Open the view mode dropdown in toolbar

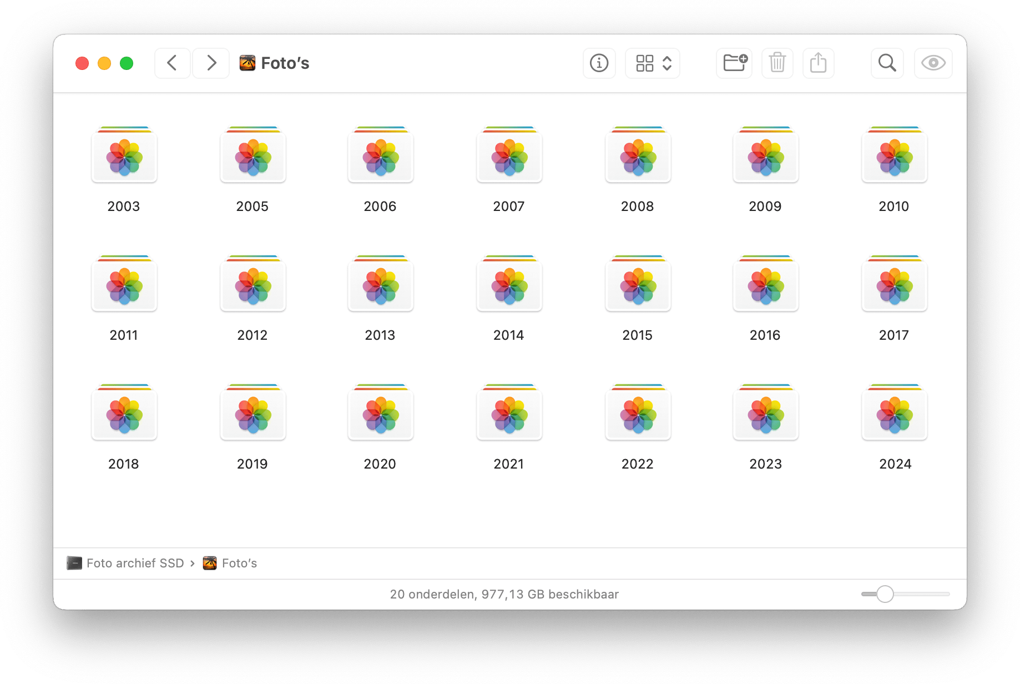(x=653, y=63)
